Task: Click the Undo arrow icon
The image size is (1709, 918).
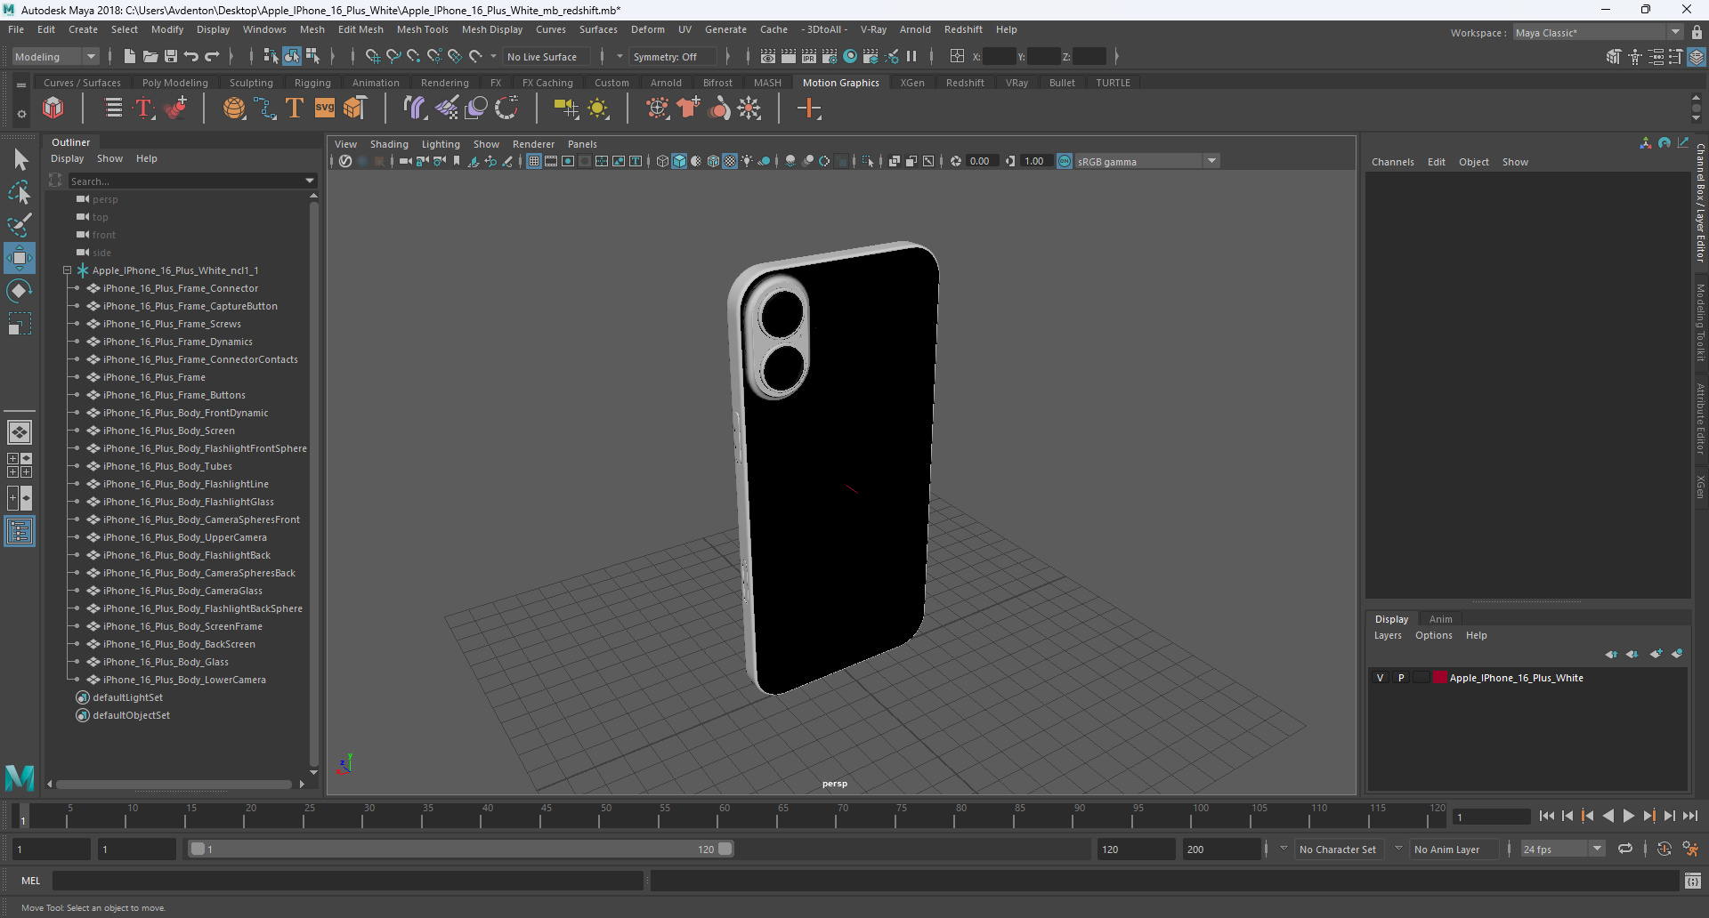Action: pos(191,56)
